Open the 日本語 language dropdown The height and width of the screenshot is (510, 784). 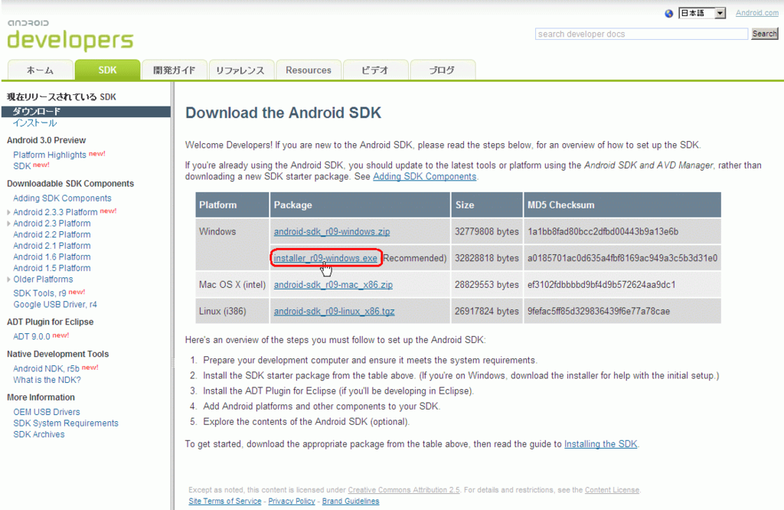coord(702,13)
